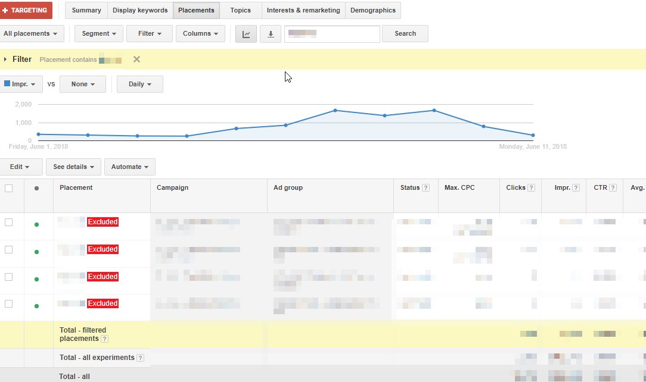Click the red + TARGETING button

(26, 10)
